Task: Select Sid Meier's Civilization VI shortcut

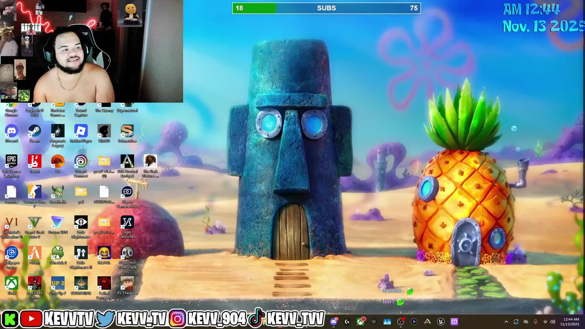Action: pyautogui.click(x=11, y=227)
